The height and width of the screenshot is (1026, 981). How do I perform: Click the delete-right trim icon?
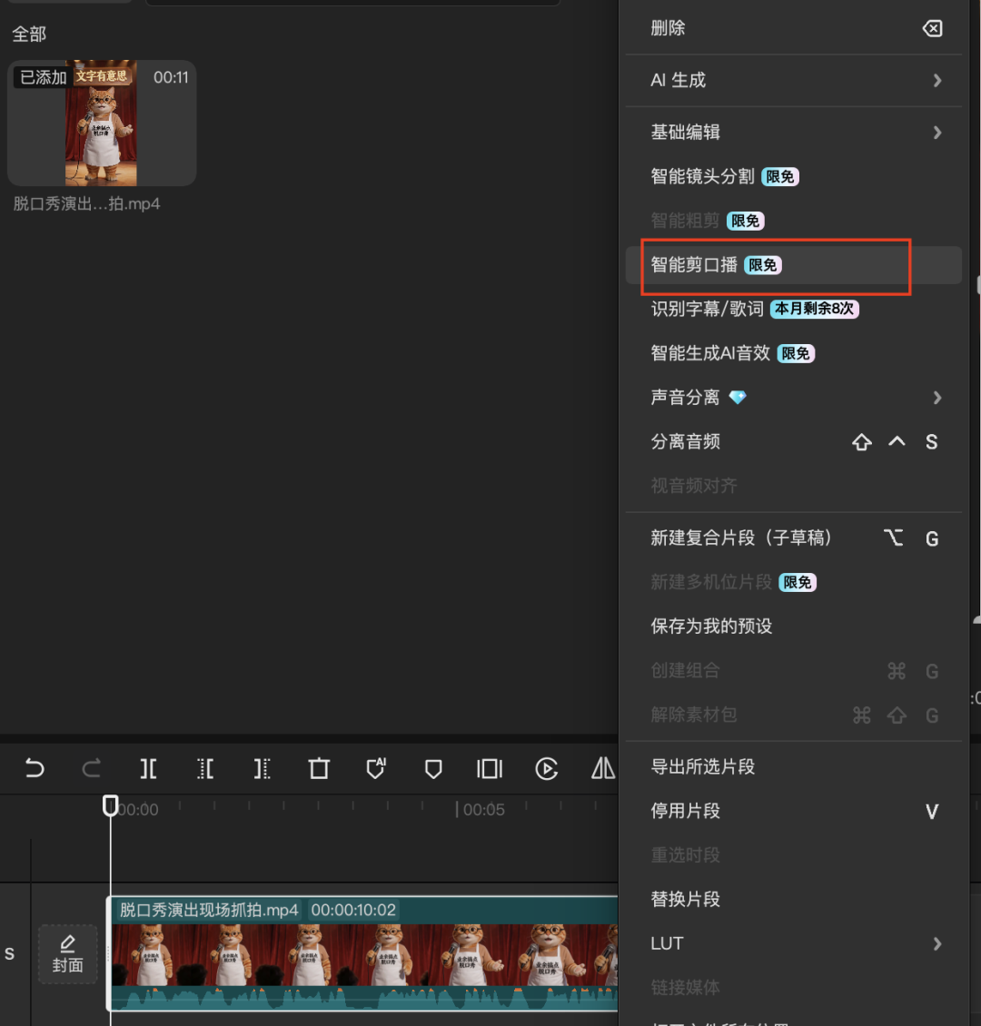(262, 768)
